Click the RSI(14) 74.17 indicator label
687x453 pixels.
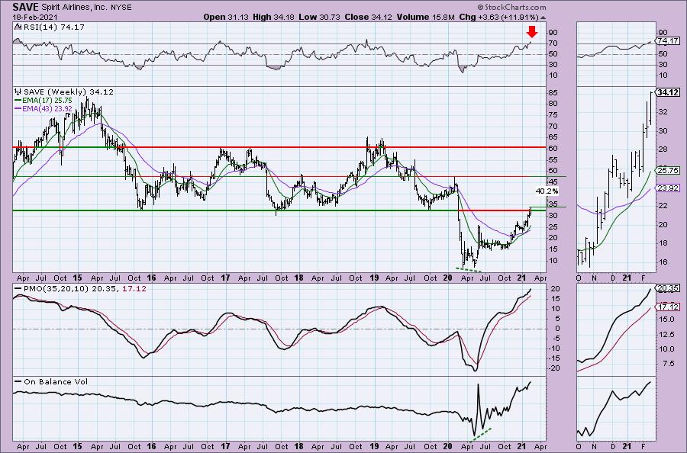53,27
